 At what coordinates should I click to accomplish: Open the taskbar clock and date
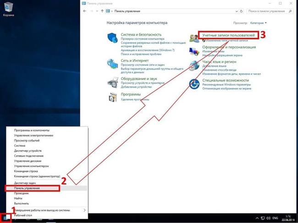(288, 218)
